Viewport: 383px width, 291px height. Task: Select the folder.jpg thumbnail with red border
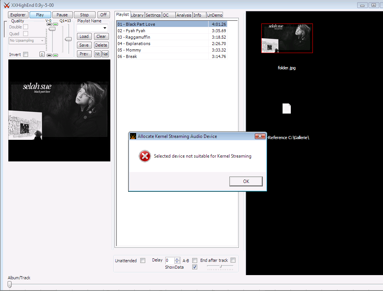coord(287,38)
